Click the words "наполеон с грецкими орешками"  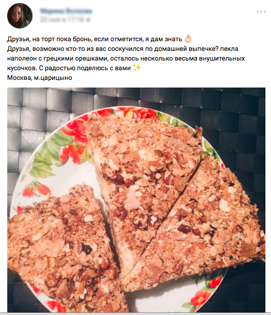coord(58,58)
